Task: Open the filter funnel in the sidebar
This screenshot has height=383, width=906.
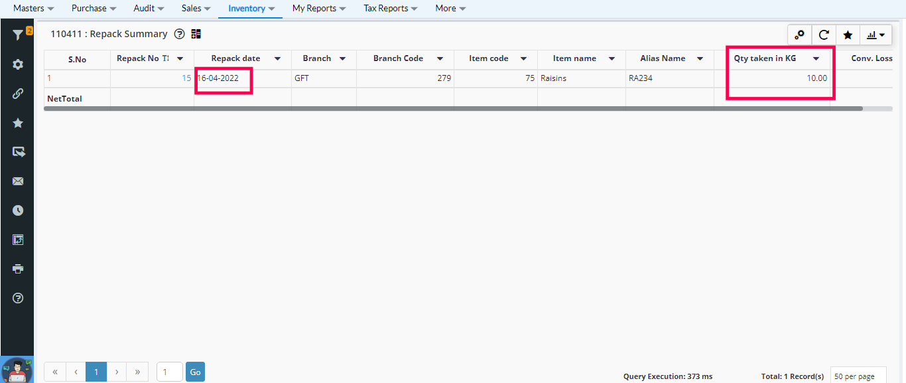Action: click(18, 35)
